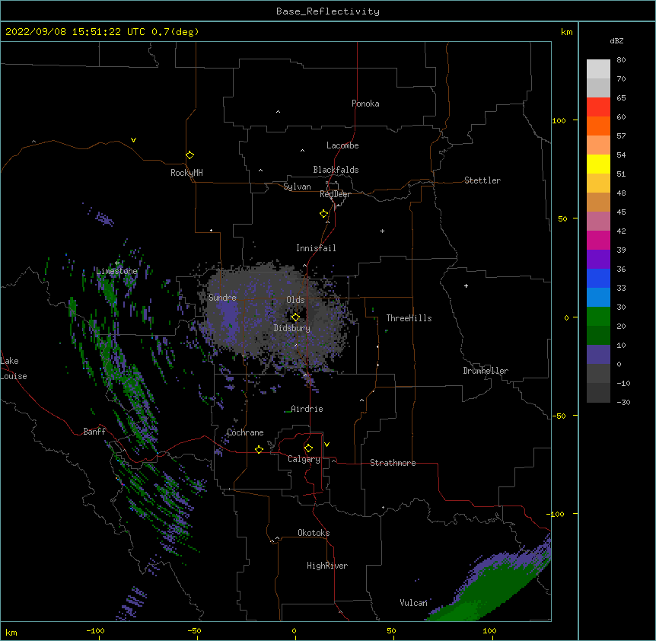656x641 pixels.
Task: Select the orange 57-60 dBZ legend swatch
Action: coord(598,126)
